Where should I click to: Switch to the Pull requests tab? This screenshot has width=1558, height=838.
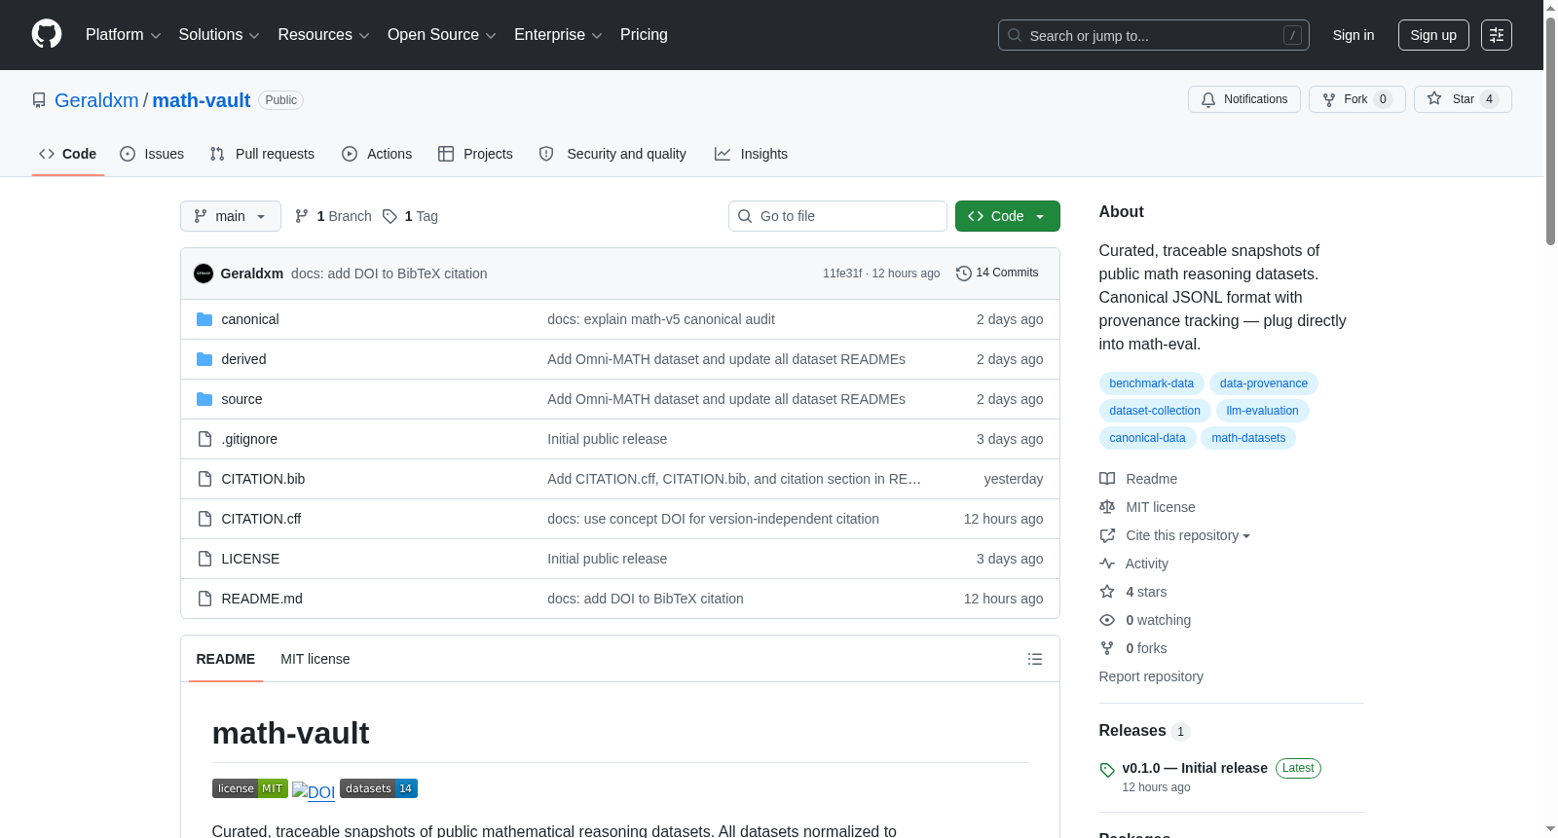coord(262,154)
